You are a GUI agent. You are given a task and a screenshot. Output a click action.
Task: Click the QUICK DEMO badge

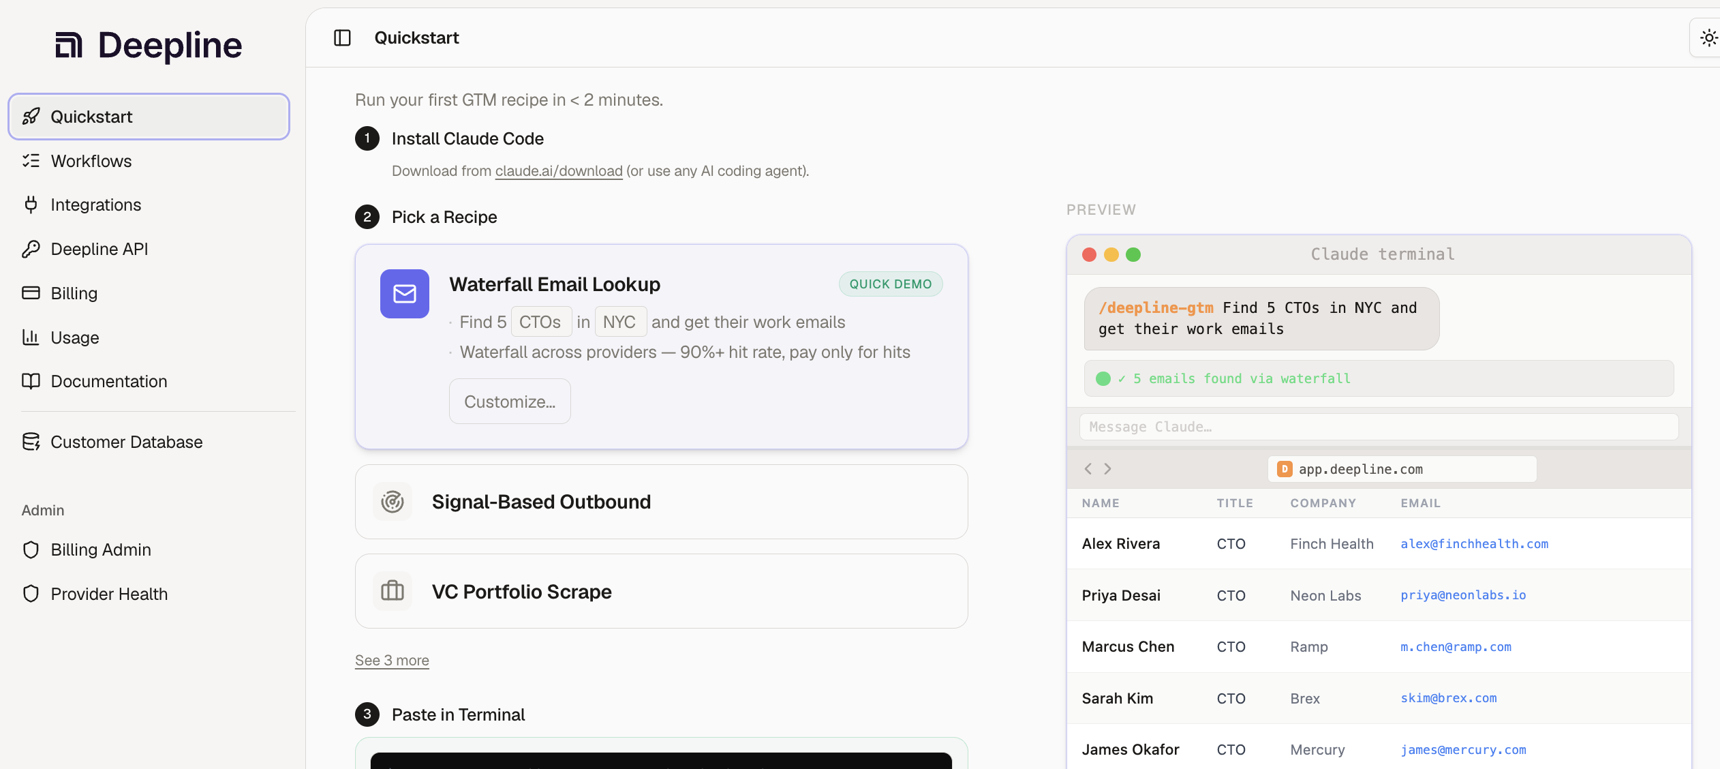[891, 284]
